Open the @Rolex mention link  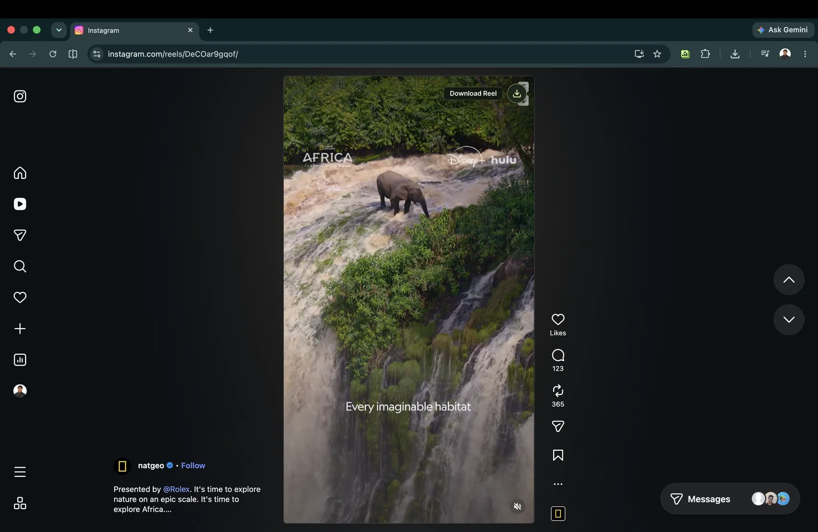click(176, 489)
